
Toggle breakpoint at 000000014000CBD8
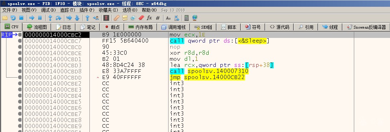coord(20,71)
